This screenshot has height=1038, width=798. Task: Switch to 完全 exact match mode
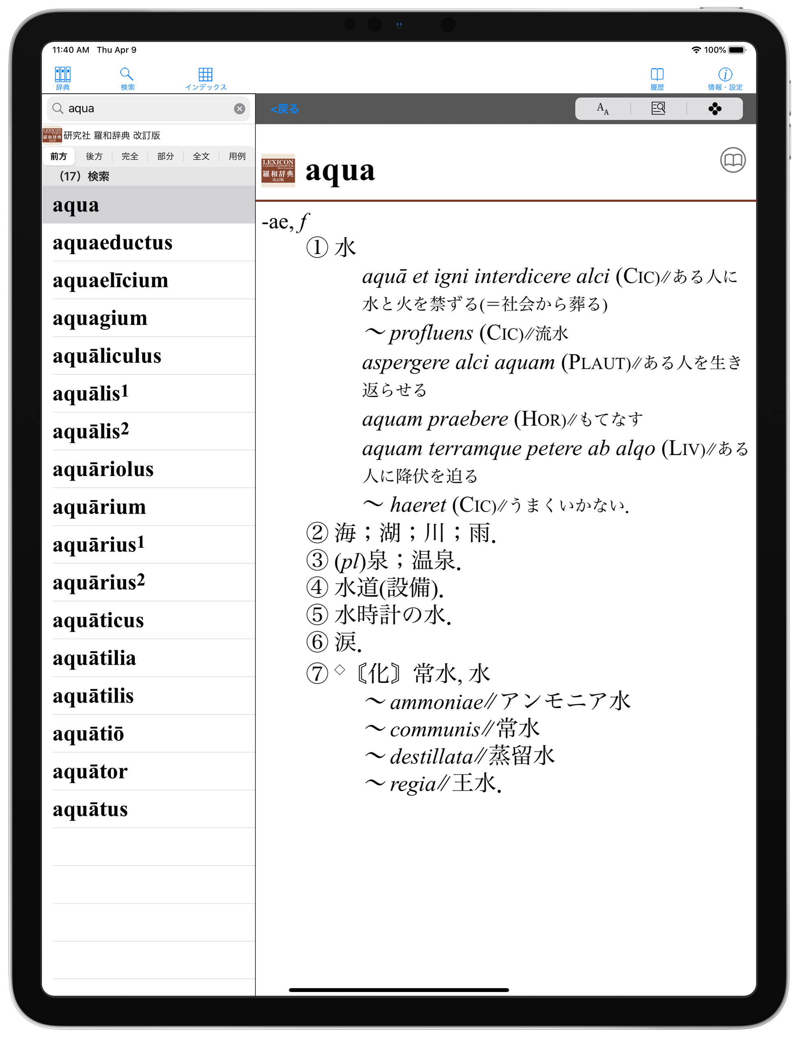[129, 156]
